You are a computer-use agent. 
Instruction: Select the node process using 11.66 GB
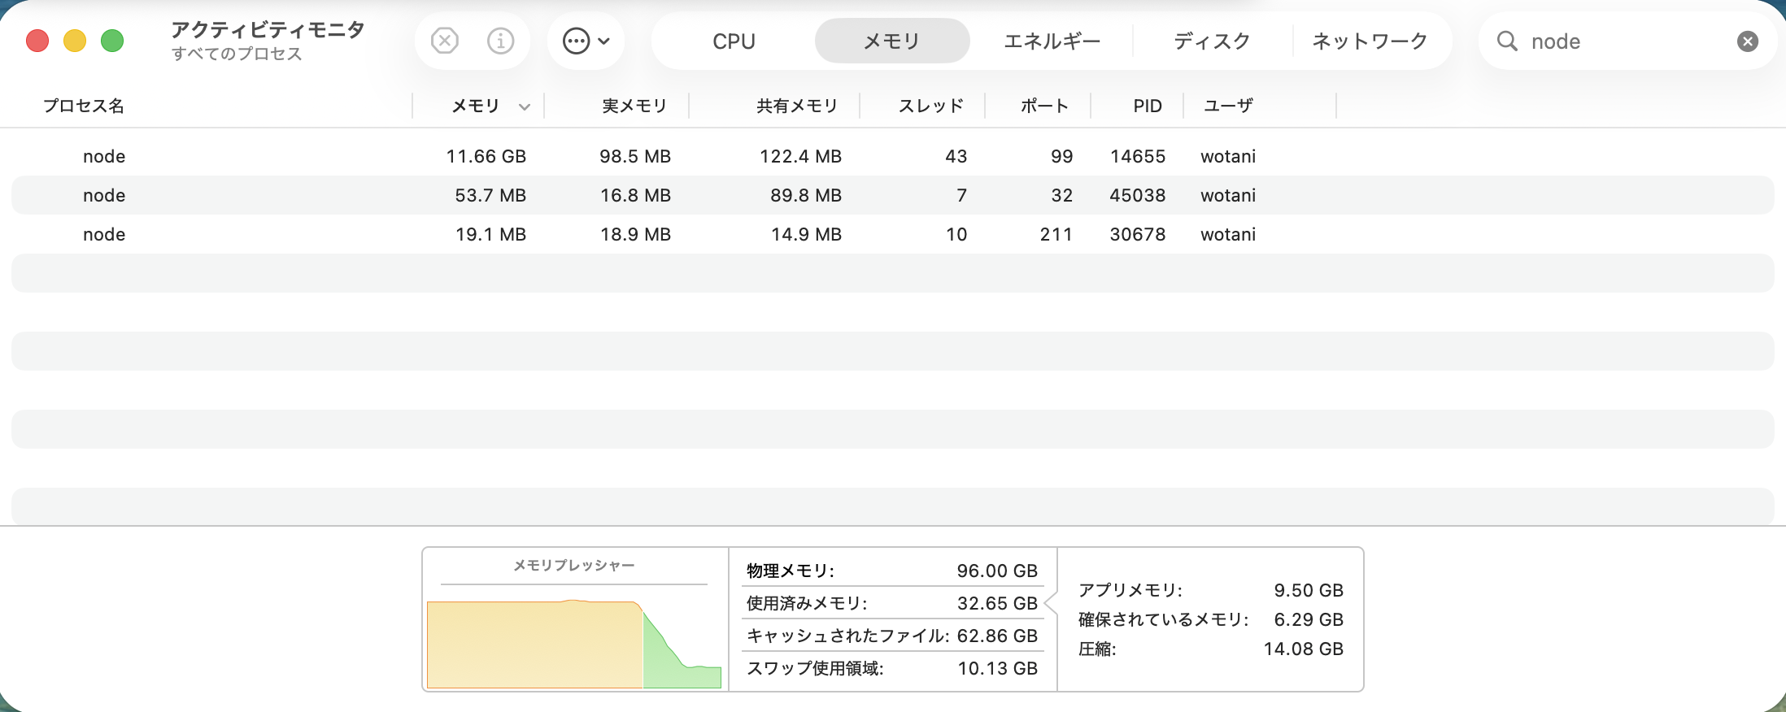(488, 156)
